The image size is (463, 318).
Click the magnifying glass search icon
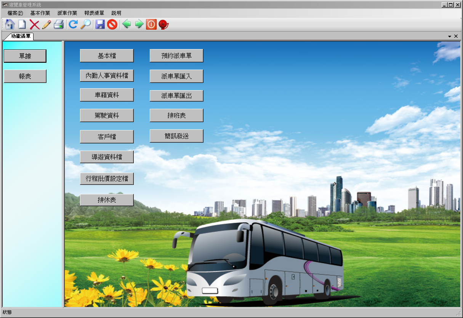[x=85, y=24]
